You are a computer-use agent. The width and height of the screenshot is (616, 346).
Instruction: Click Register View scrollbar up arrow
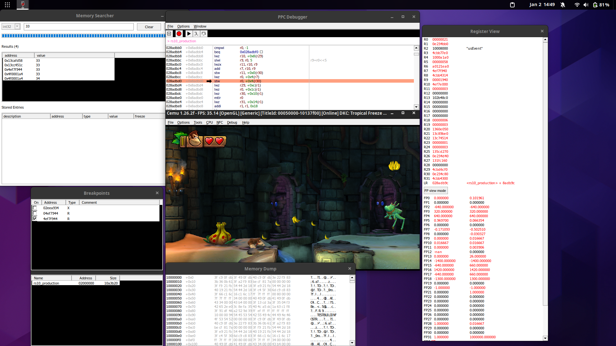pos(545,40)
